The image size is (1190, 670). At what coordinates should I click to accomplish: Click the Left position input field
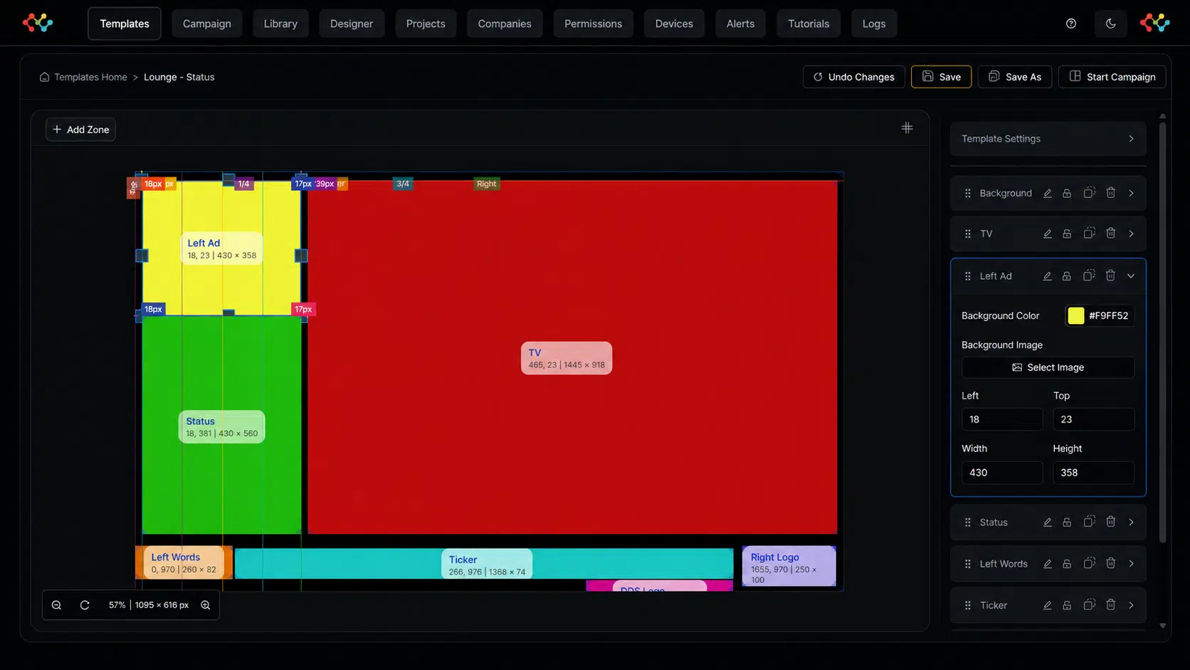[x=1002, y=419]
